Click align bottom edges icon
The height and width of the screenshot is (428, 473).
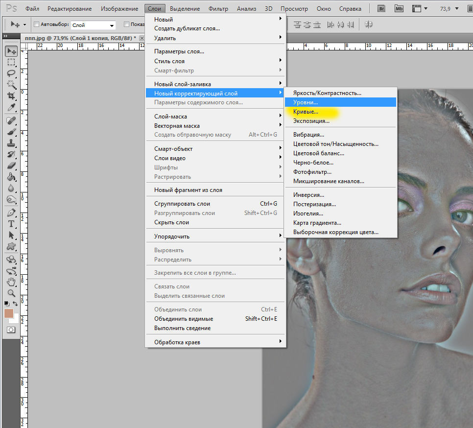pos(317,25)
